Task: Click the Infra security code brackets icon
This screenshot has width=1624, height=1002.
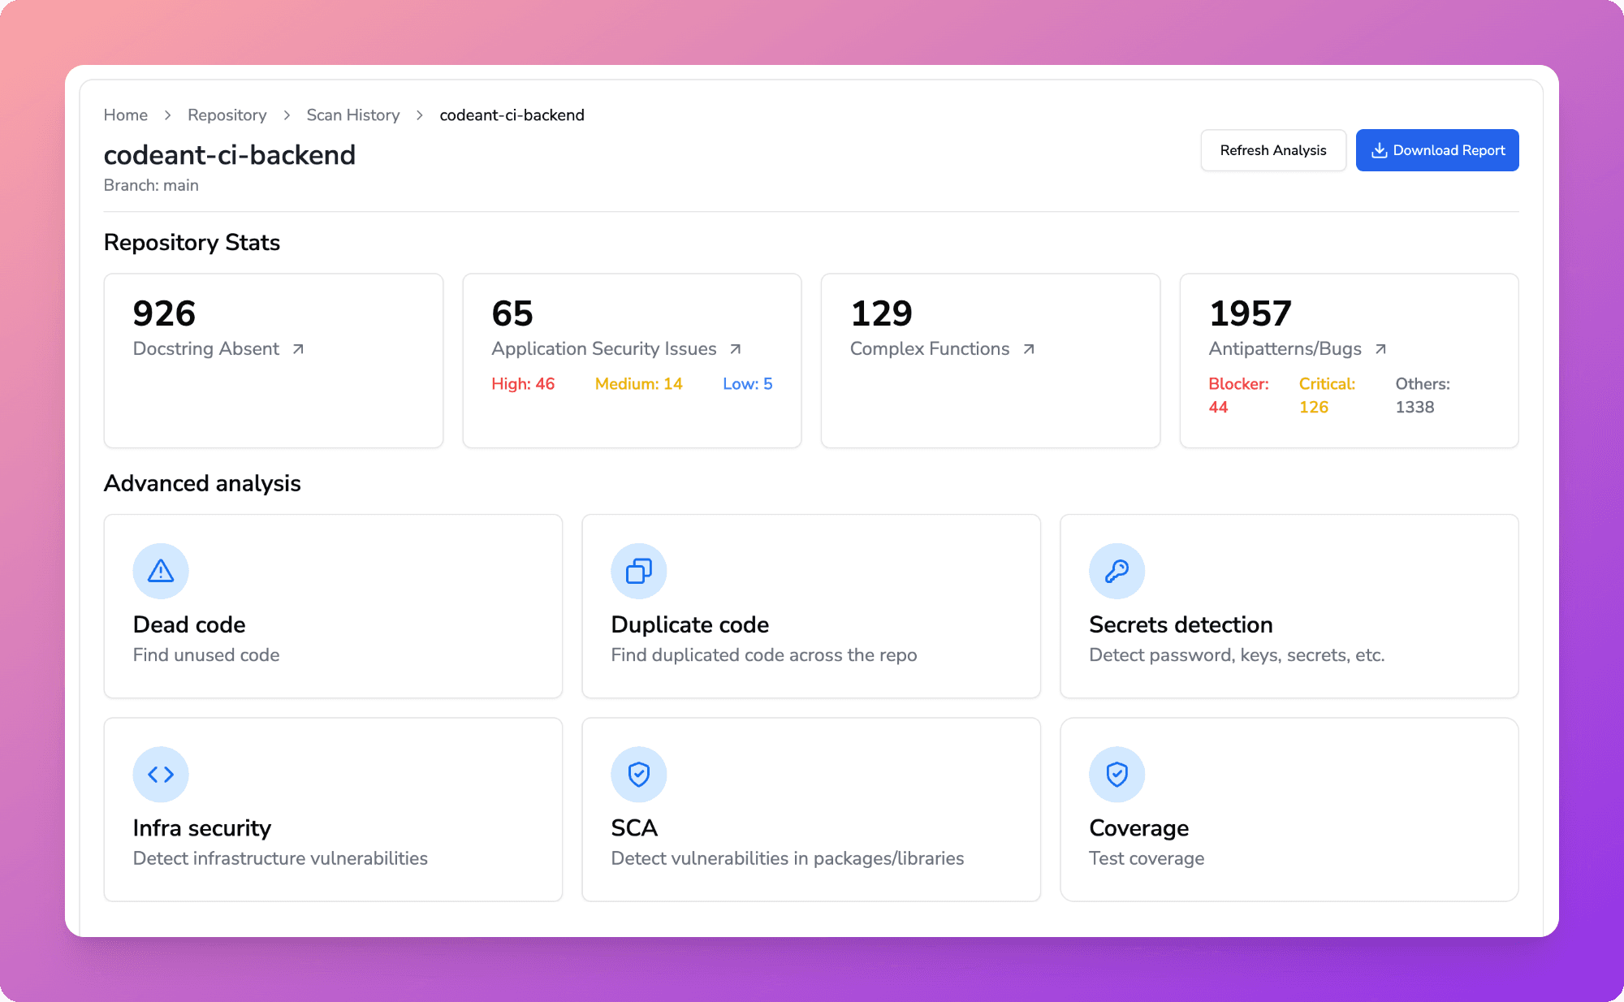Action: 161,775
